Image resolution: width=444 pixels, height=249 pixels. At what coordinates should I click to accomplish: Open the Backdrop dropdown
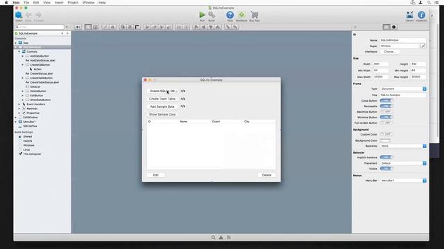point(403,146)
